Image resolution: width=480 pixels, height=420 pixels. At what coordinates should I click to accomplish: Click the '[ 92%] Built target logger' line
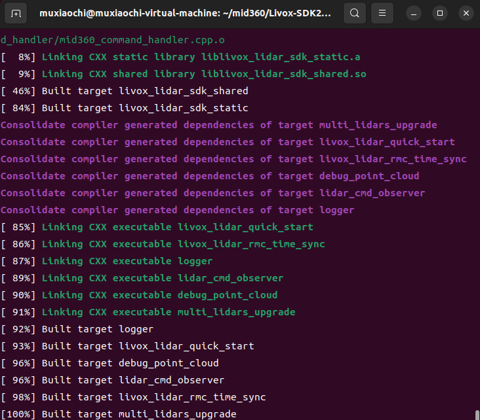tap(97, 329)
